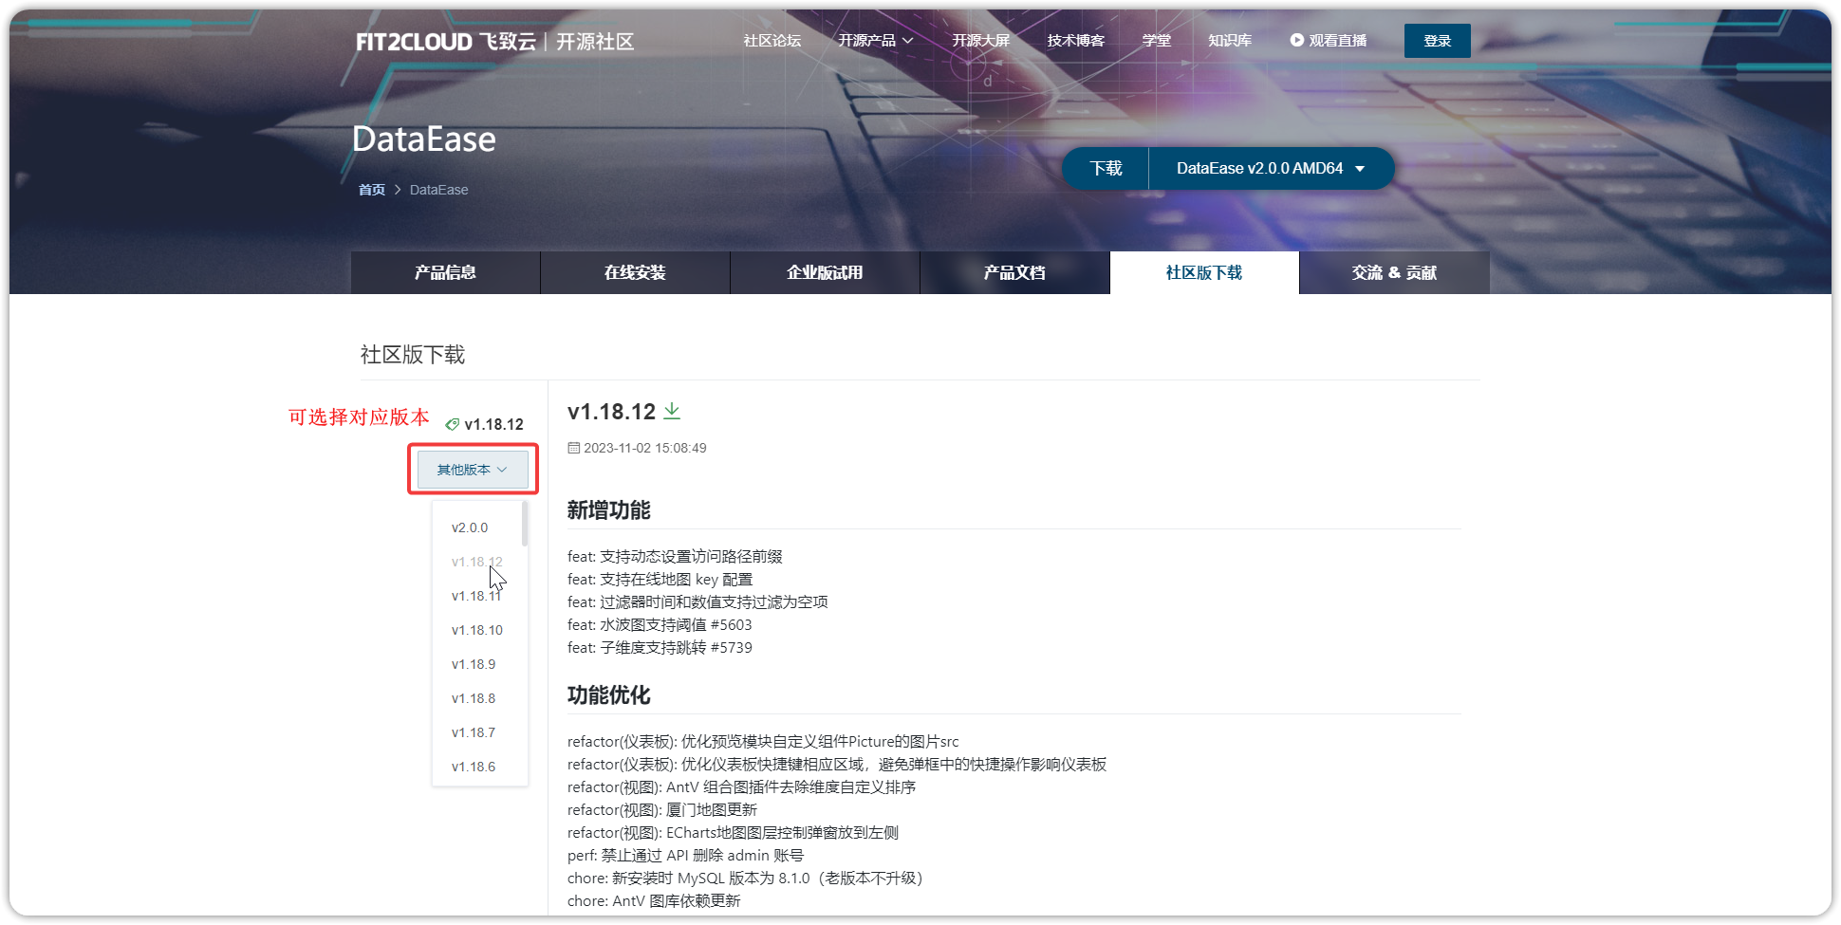
Task: Switch to the 产品文档 tab
Action: (x=1014, y=272)
